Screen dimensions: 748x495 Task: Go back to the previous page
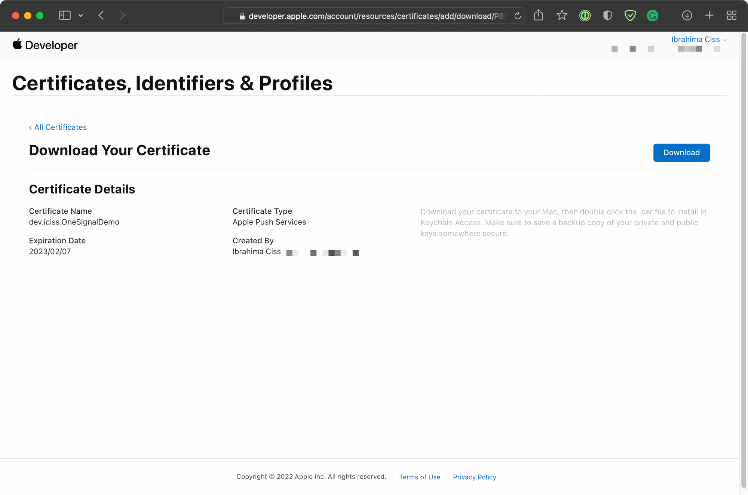tap(101, 15)
